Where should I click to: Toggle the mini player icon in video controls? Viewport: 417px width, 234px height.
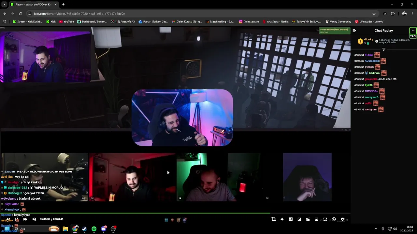(x=308, y=219)
